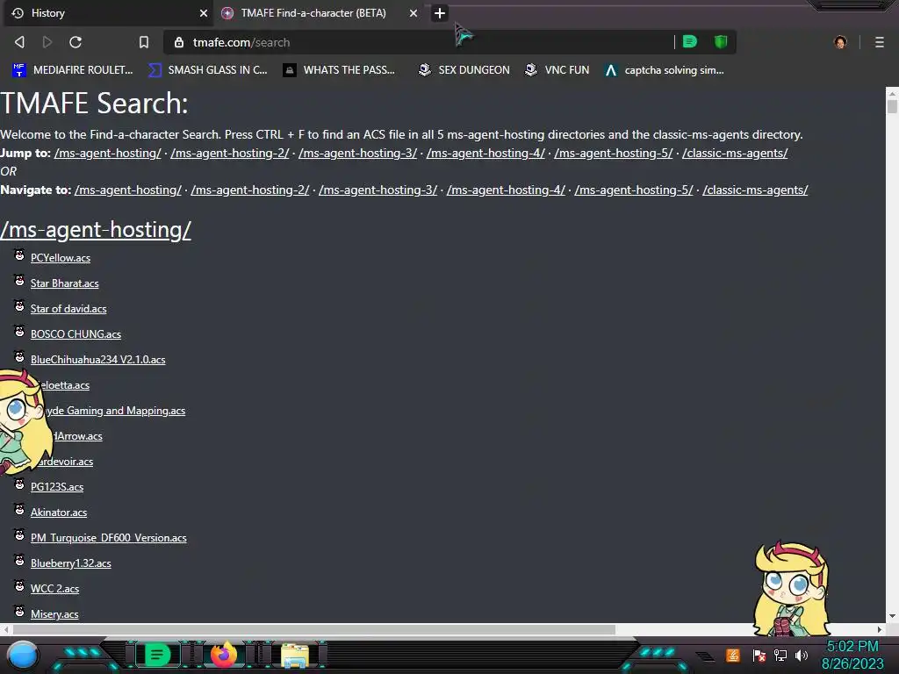Jump to /ms-agent-hosting-3/ section
The height and width of the screenshot is (674, 899).
[358, 153]
